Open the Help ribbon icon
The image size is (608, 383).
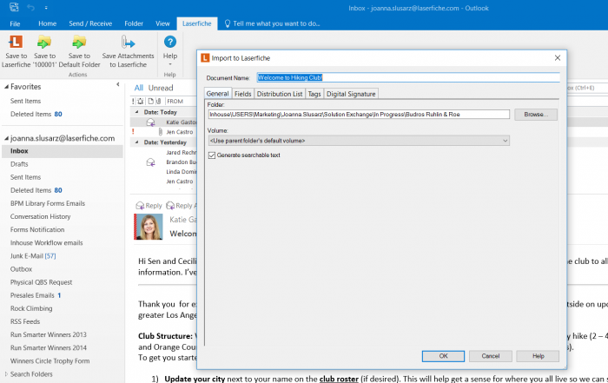pos(170,43)
